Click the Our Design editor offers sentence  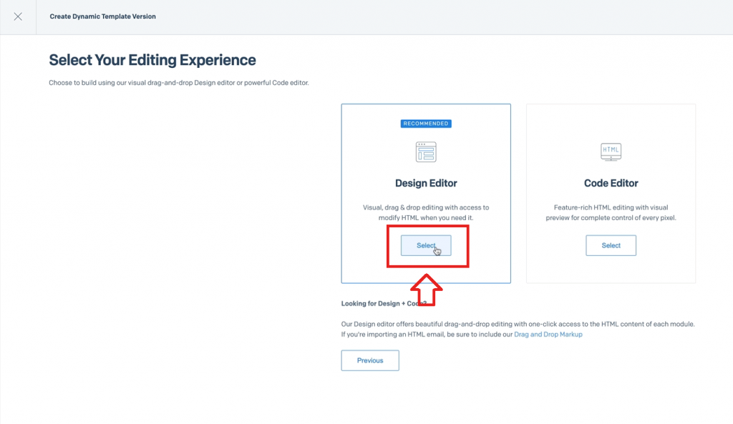(x=518, y=324)
